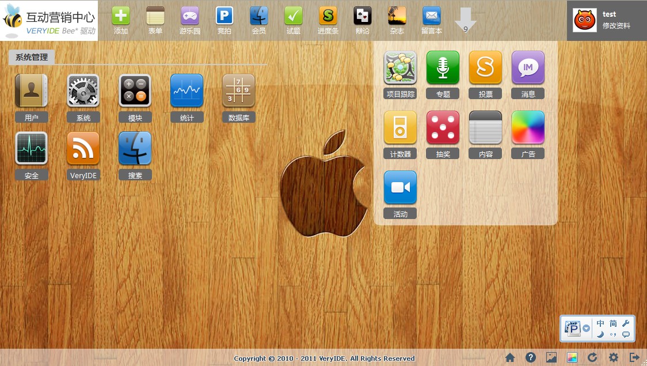The width and height of the screenshot is (647, 366).
Task: Open IME wrench settings tool
Action: 626,323
